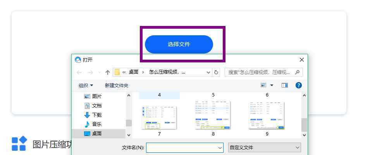
Task: Change view with the view mode icon
Action: 263,85
